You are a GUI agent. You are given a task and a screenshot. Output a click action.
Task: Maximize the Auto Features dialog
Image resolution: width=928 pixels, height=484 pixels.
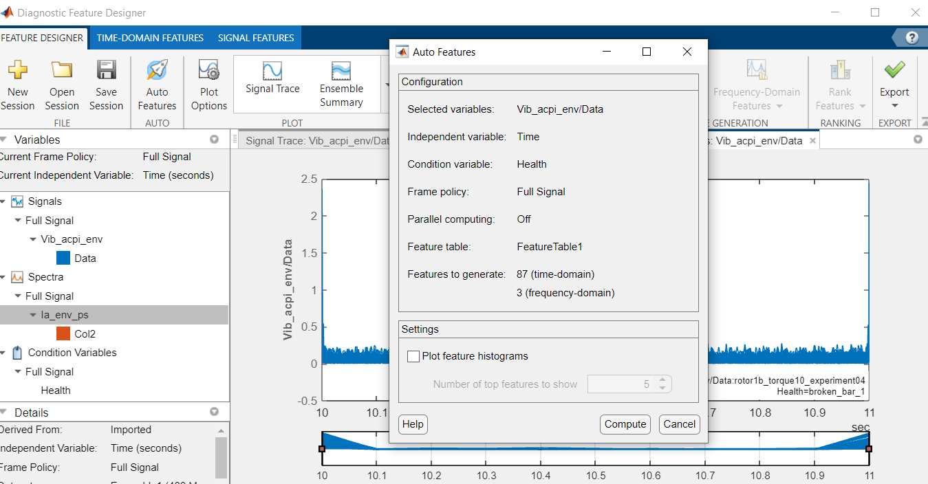[x=647, y=52]
